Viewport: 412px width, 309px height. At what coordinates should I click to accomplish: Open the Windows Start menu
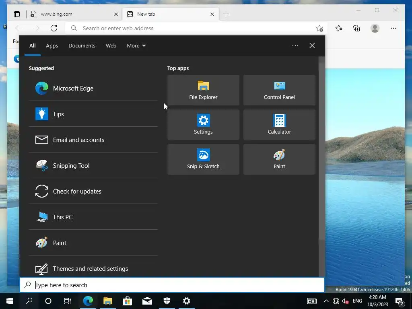10,301
